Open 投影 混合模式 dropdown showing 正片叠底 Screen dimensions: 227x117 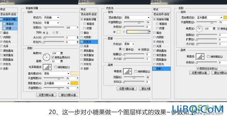tap(209, 17)
